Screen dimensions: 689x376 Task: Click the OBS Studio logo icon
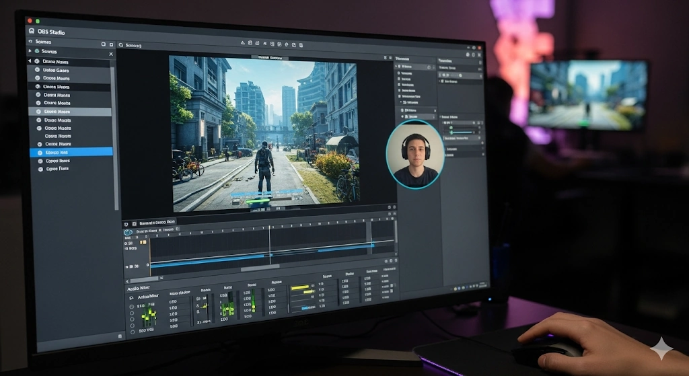click(x=31, y=31)
